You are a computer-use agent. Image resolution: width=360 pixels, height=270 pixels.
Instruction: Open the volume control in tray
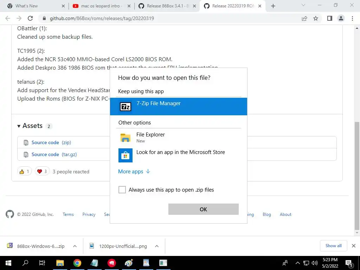pos(315,263)
